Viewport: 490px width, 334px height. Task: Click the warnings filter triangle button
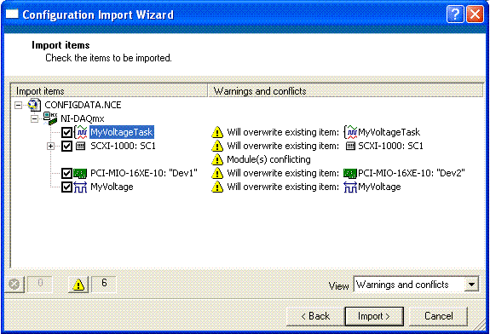click(x=78, y=285)
